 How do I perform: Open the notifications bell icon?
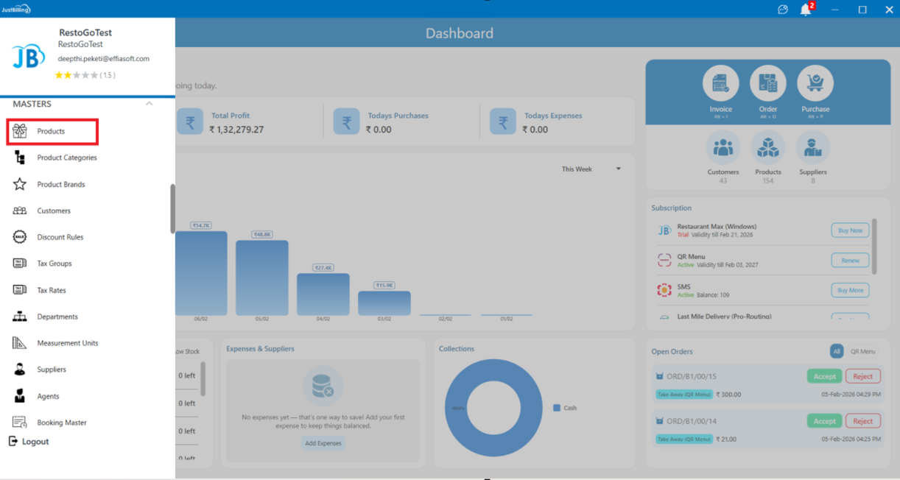tap(806, 10)
